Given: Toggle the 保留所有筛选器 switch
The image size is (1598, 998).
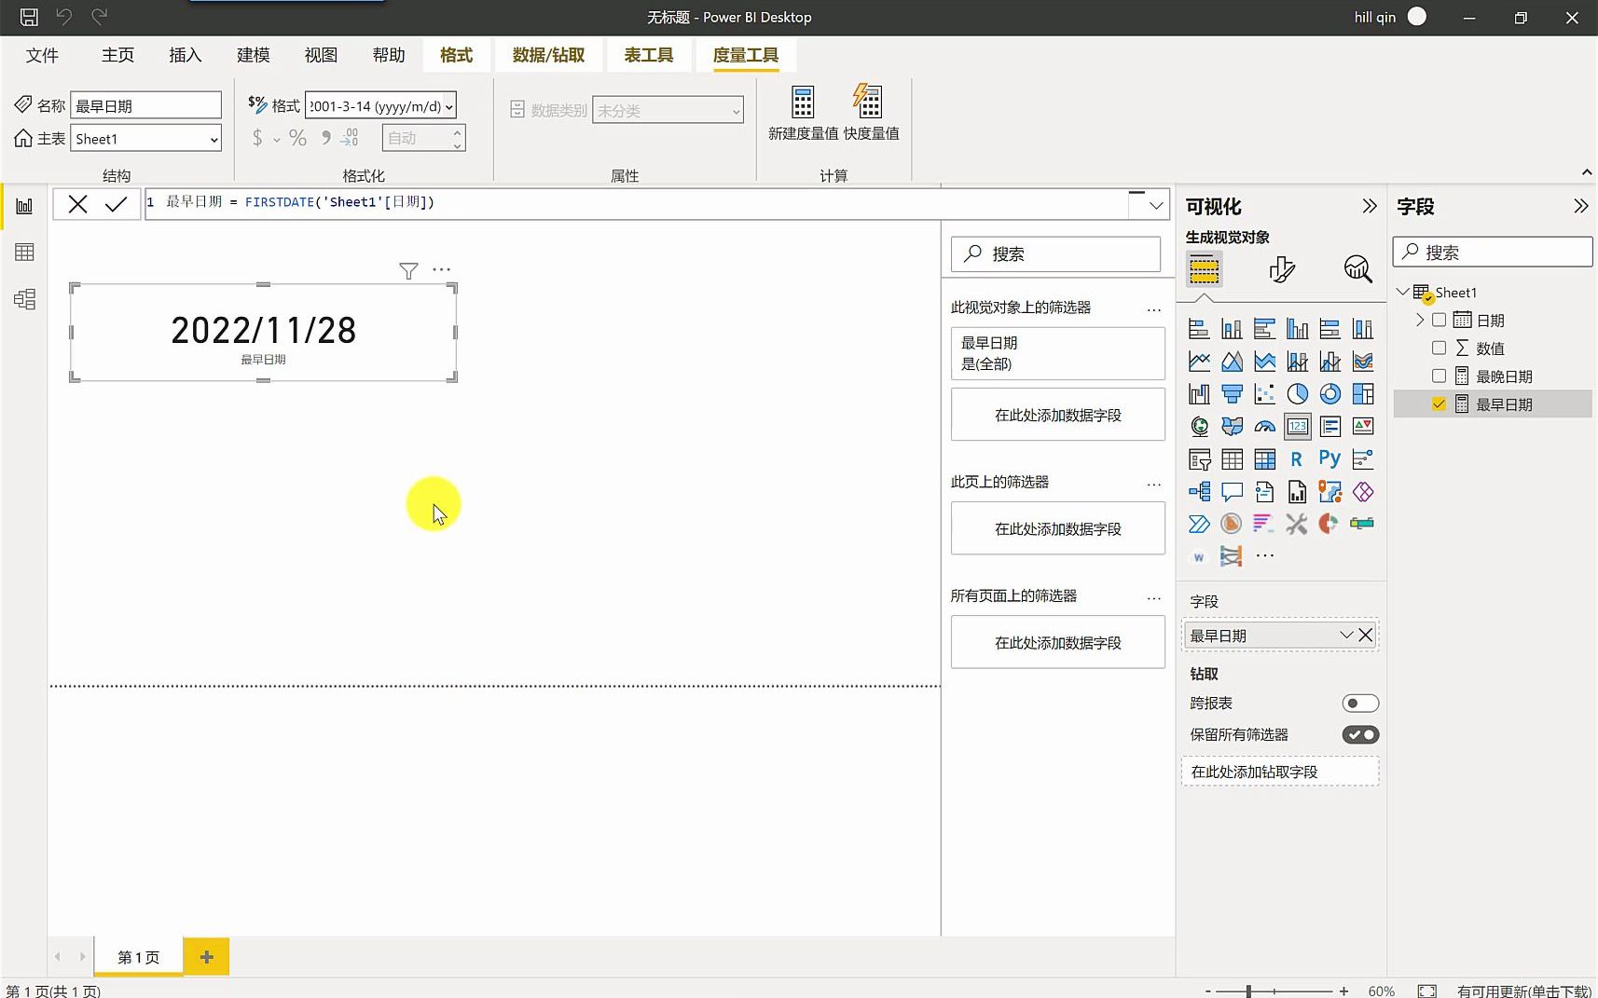Looking at the screenshot, I should (1360, 735).
